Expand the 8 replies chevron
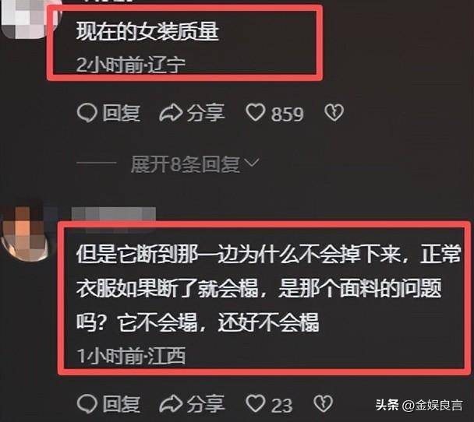474x422 pixels. [252, 163]
